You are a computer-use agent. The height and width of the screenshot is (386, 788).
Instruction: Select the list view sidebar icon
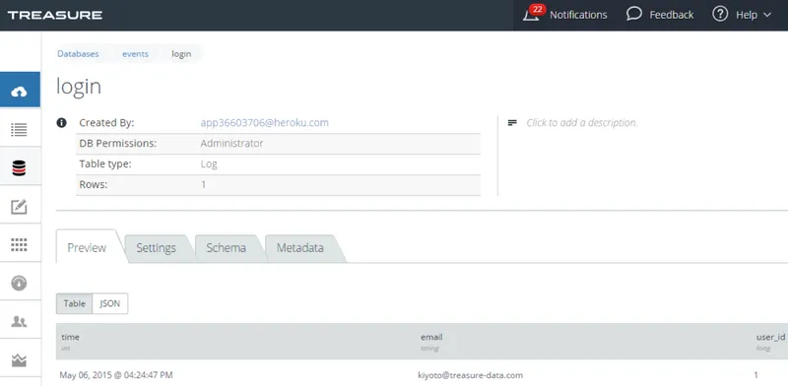coord(19,130)
